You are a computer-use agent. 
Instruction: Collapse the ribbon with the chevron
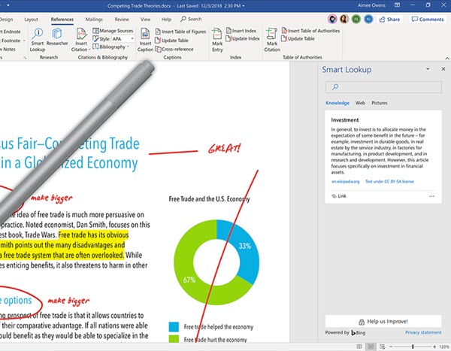(x=447, y=58)
